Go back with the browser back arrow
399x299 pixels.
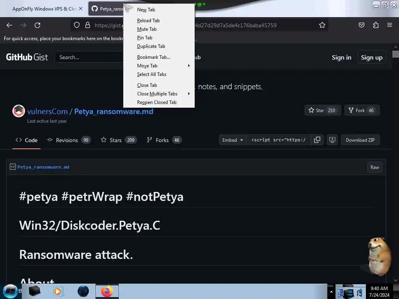coord(9,25)
